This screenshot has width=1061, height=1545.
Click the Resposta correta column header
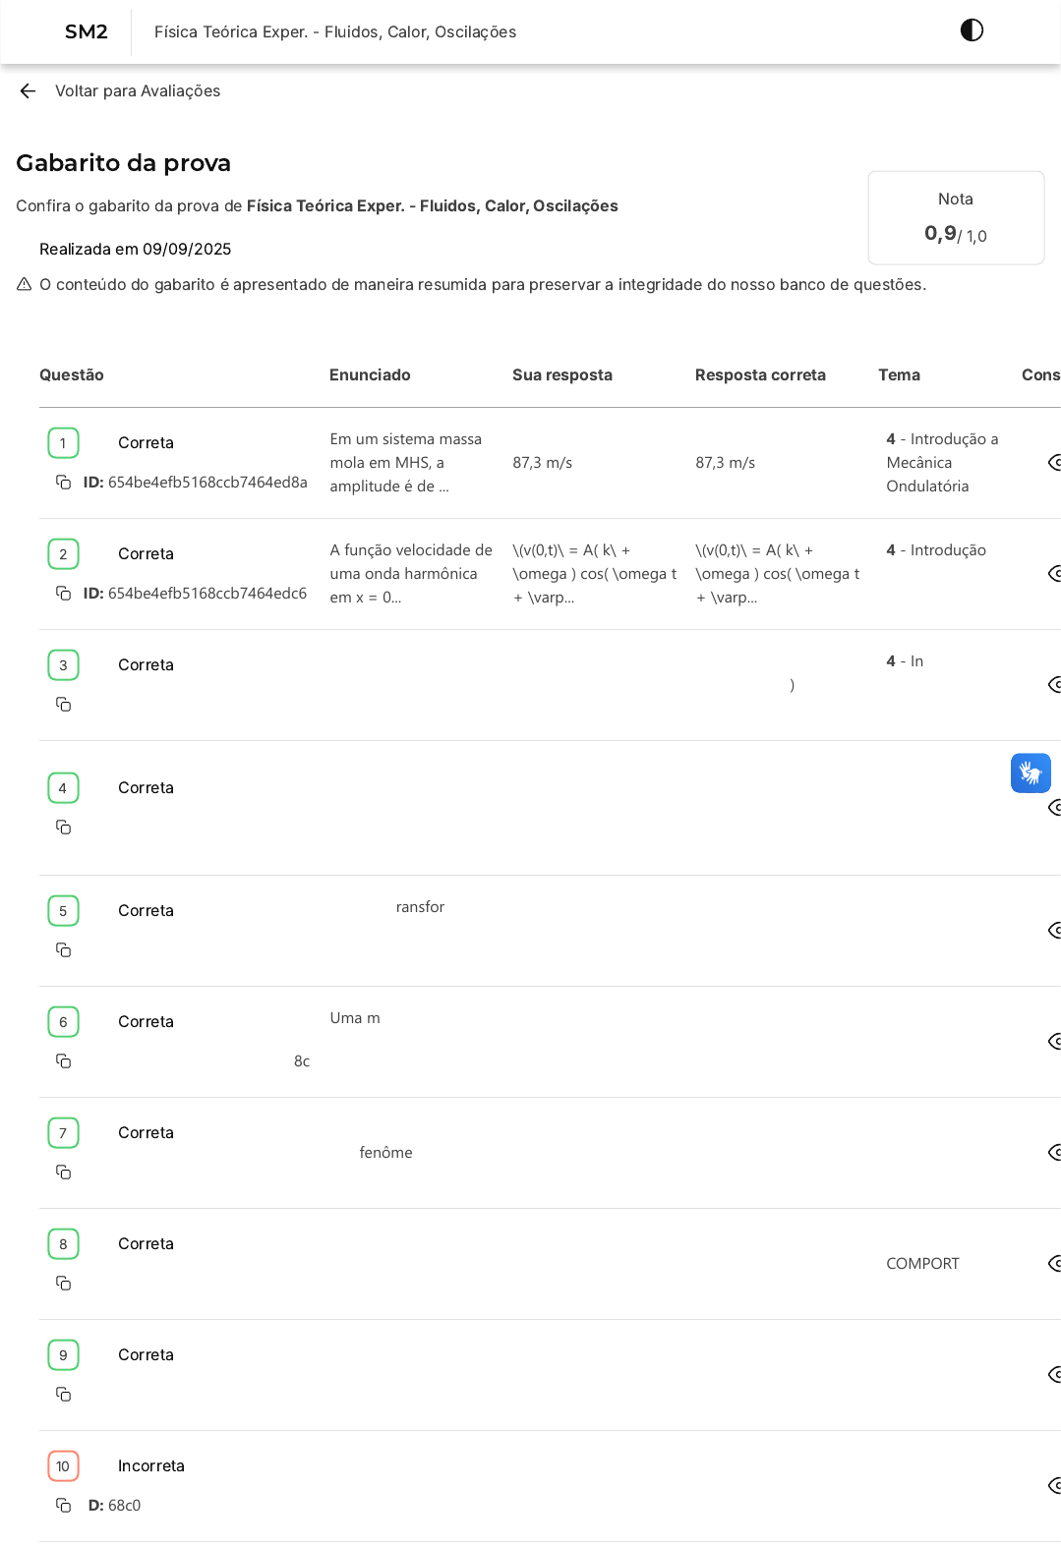pyautogui.click(x=760, y=375)
